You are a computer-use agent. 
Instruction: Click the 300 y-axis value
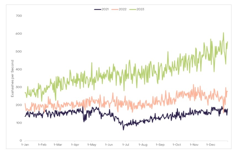[x=19, y=87]
